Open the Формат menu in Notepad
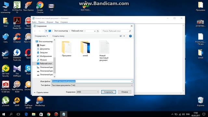 pyautogui.click(x=50, y=22)
